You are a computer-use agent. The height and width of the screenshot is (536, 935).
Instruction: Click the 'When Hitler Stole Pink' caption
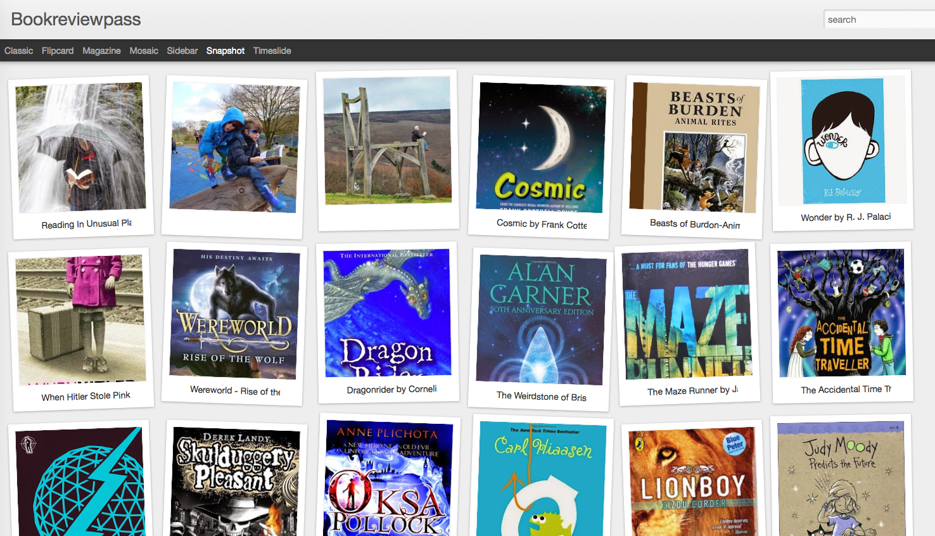tap(86, 397)
